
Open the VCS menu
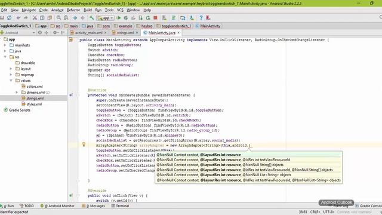click(120, 10)
